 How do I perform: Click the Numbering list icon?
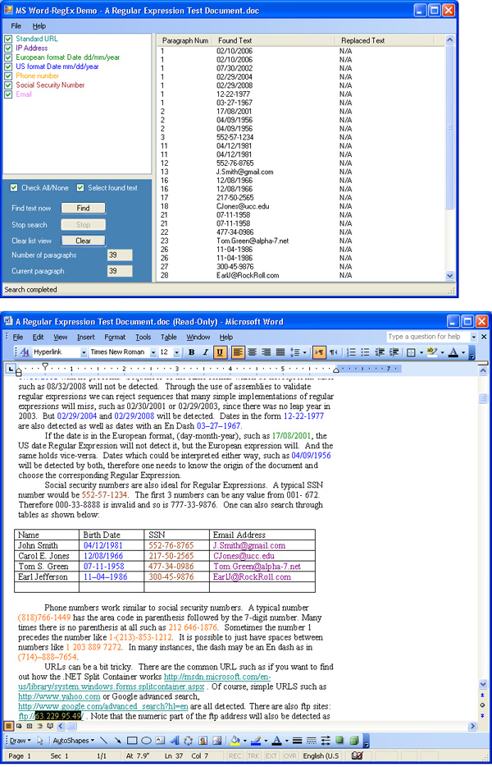[x=351, y=352]
